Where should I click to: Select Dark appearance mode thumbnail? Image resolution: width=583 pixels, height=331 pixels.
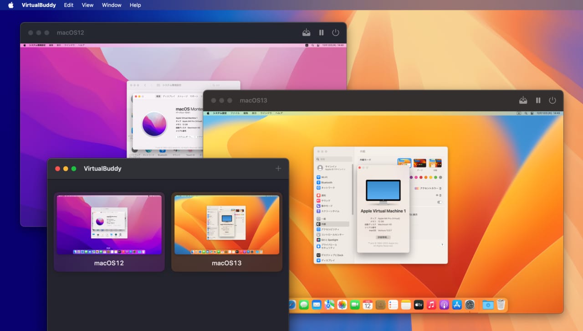pos(420,163)
